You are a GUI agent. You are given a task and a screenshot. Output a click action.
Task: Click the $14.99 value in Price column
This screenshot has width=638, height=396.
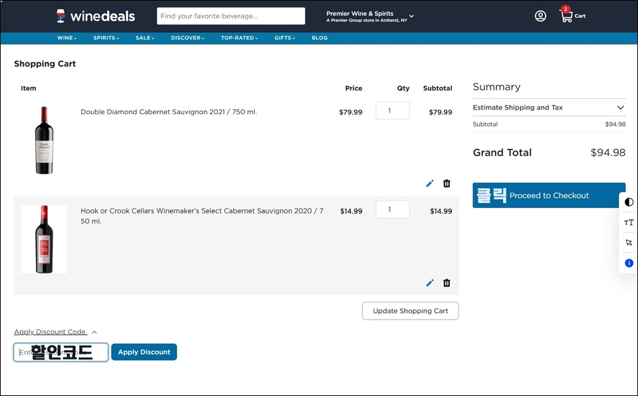click(x=351, y=211)
